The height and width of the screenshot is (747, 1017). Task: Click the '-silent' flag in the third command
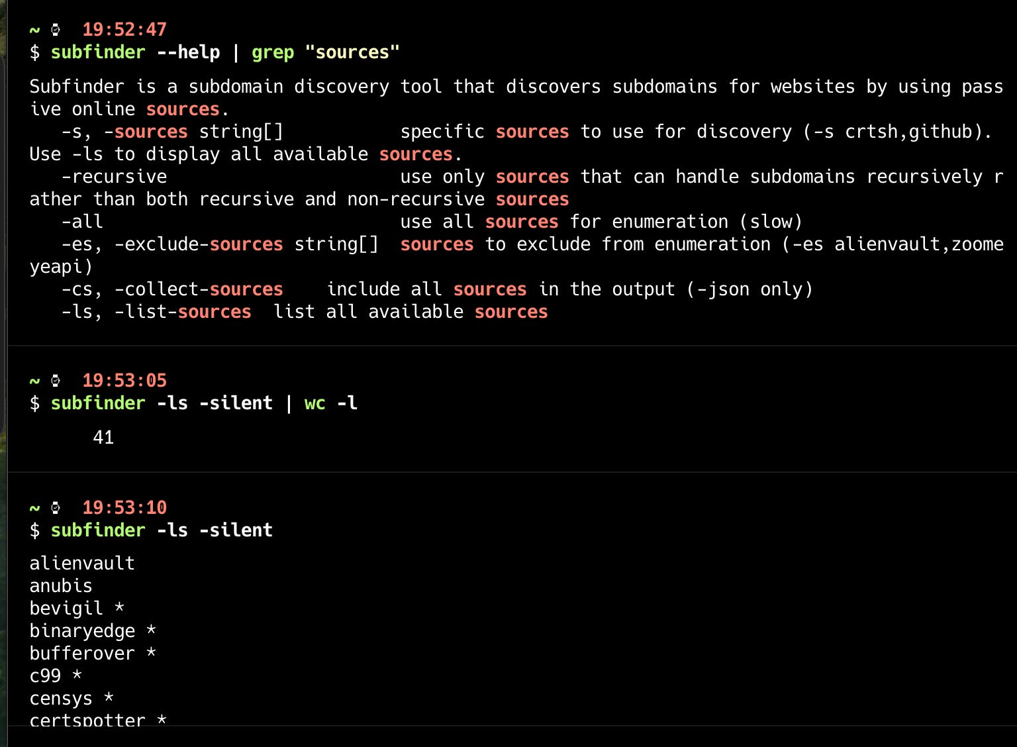pos(236,530)
